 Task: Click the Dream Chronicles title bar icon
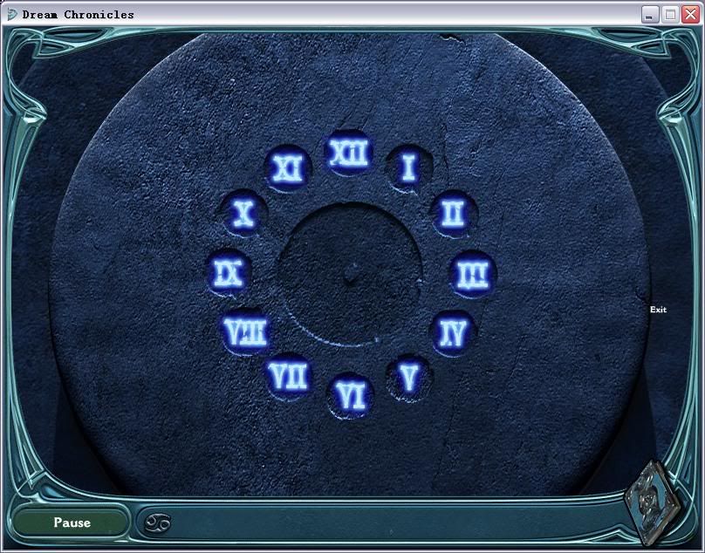pos(12,14)
